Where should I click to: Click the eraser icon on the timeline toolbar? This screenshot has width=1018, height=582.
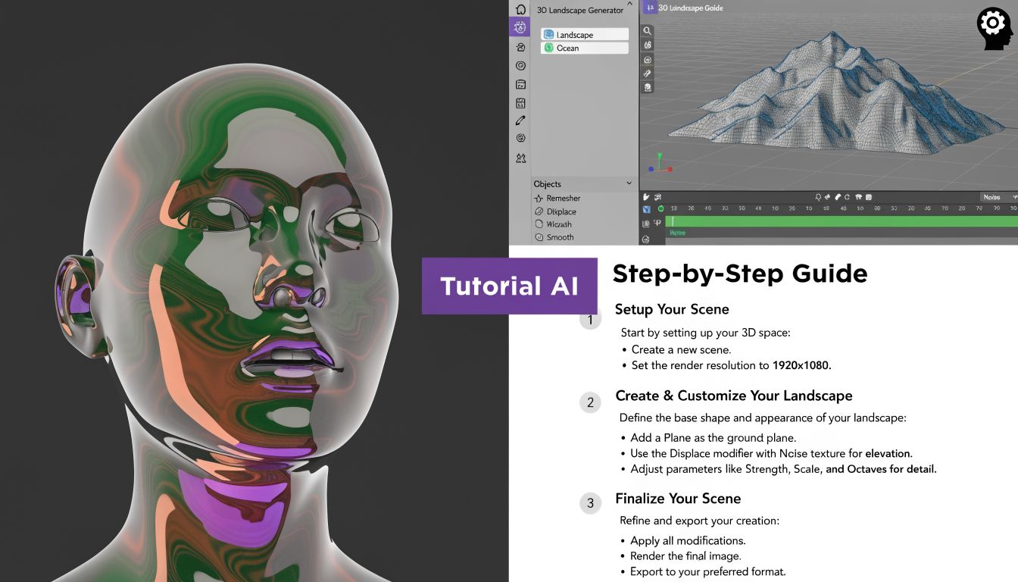click(837, 197)
